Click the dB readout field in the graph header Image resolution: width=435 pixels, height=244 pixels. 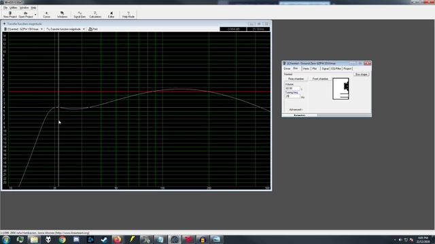[x=232, y=29]
